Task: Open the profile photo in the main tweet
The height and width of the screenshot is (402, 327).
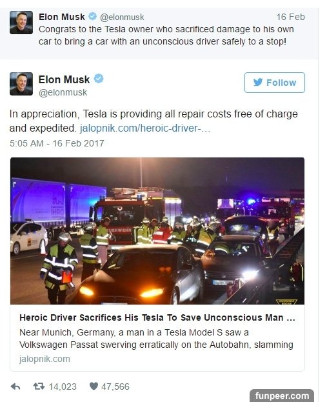Action: click(21, 84)
